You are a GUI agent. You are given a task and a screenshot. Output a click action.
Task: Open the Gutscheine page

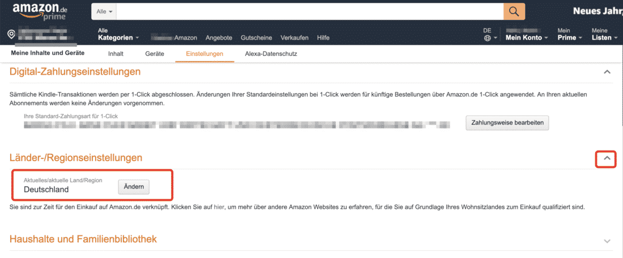pos(256,38)
